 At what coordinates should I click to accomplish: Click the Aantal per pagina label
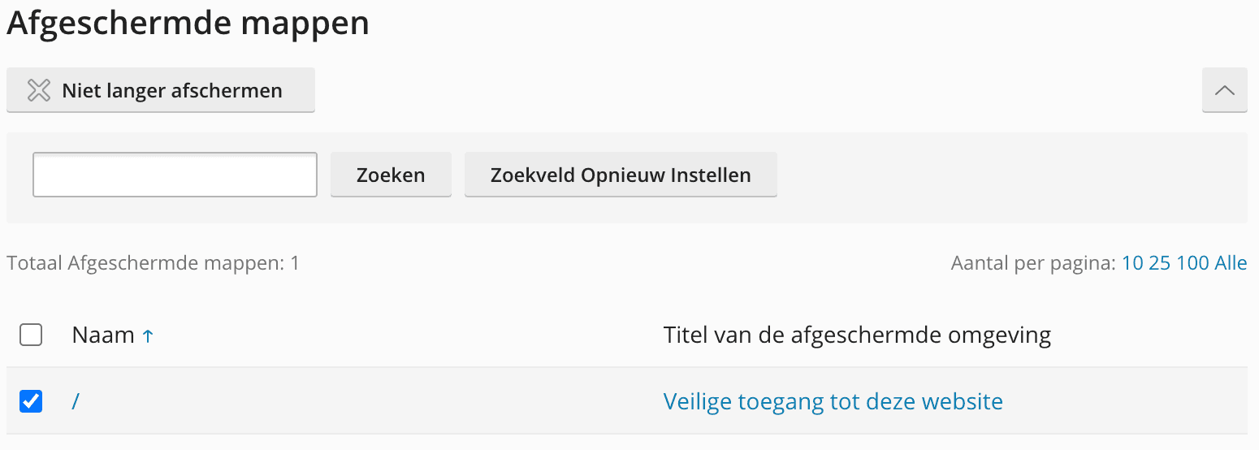pyautogui.click(x=1033, y=263)
